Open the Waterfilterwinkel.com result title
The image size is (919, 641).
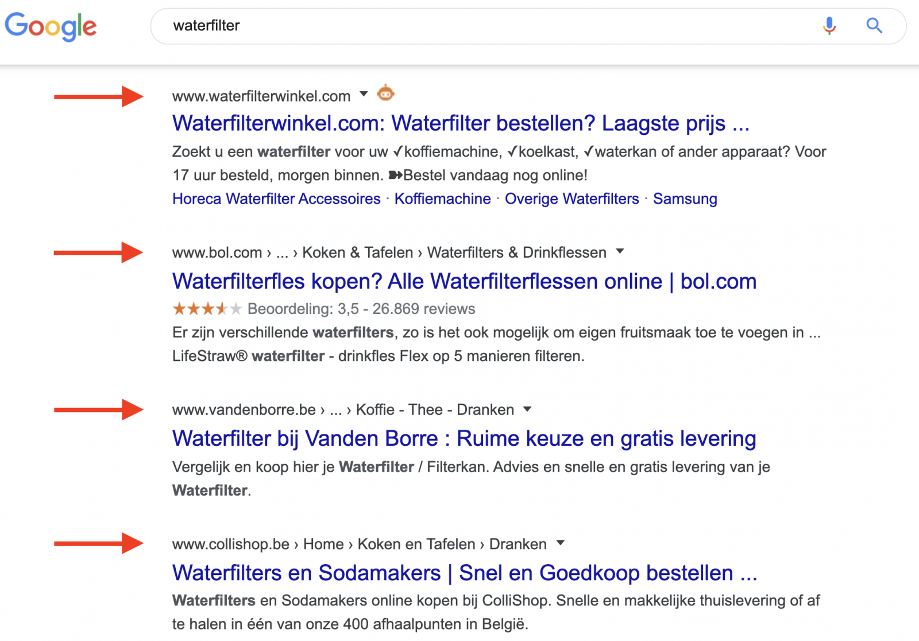click(x=461, y=123)
